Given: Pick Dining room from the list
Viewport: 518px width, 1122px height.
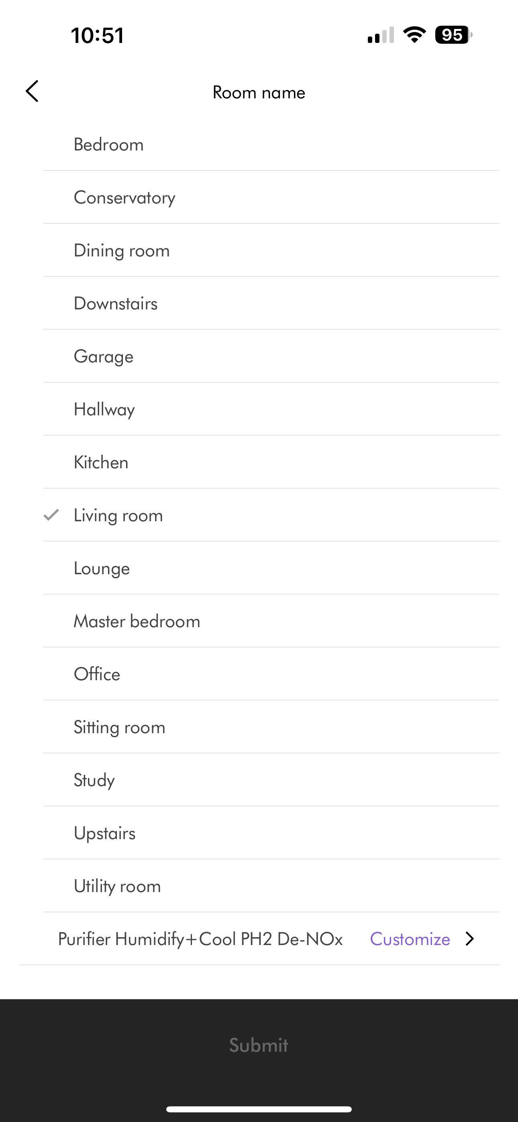Looking at the screenshot, I should pos(122,250).
